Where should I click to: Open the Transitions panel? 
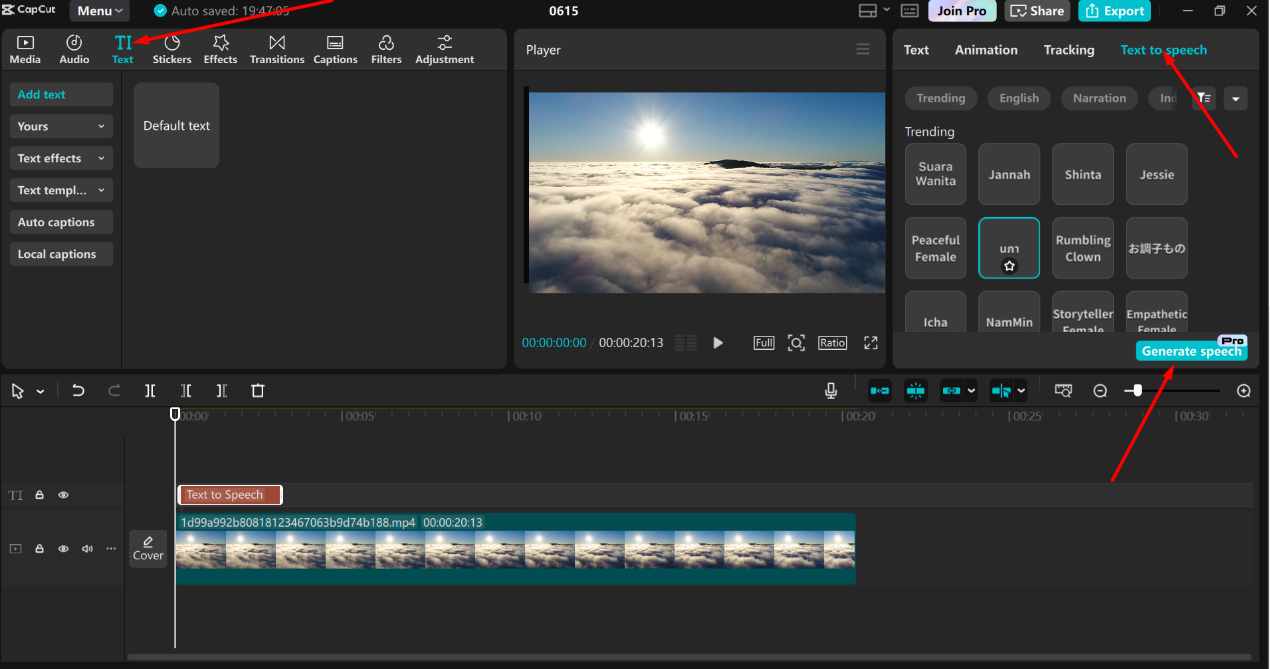click(x=276, y=49)
